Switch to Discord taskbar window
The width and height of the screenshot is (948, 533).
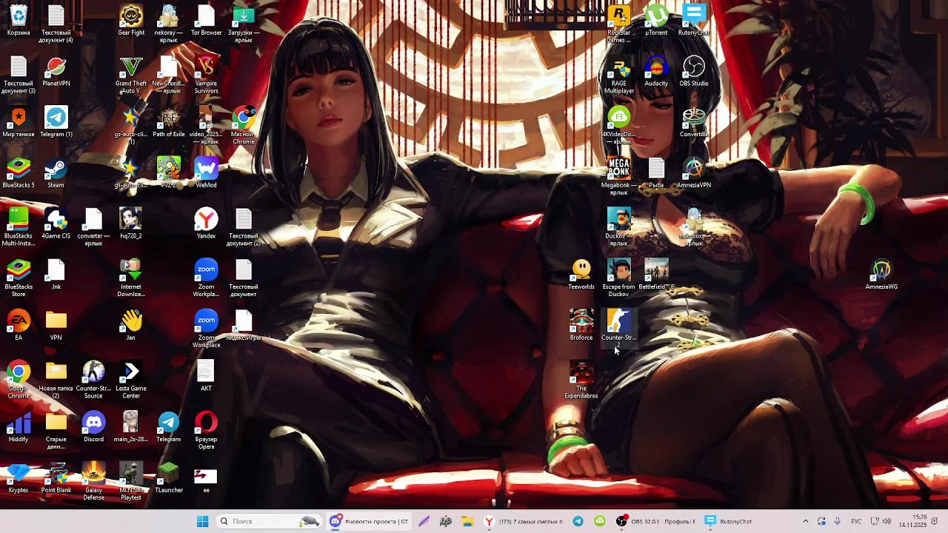point(370,521)
